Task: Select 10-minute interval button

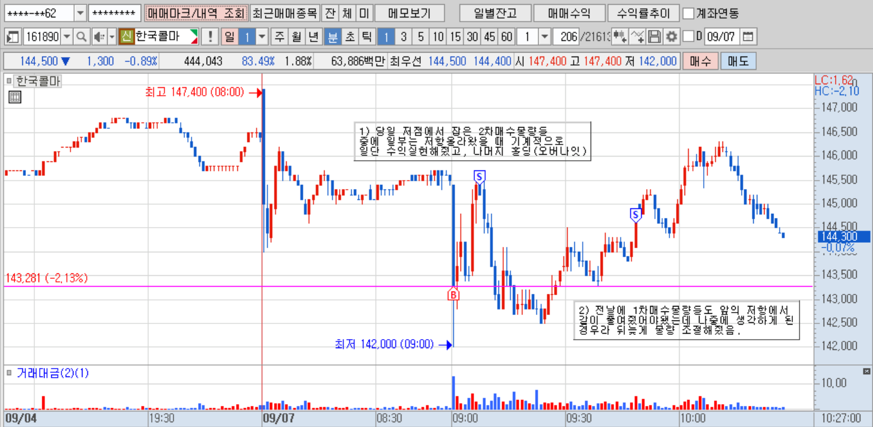Action: [438, 37]
